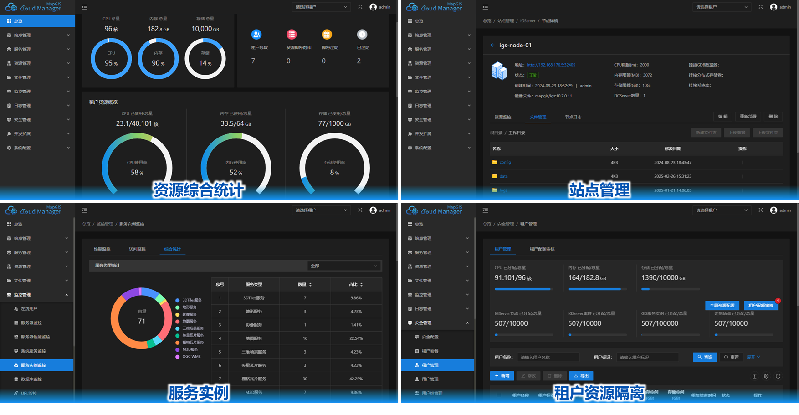Toggle sort order on 数量 column

[x=310, y=284]
